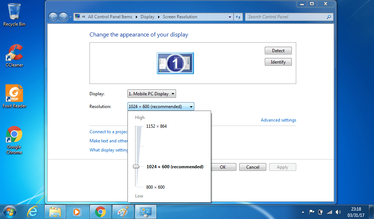Click the refresh icon beside address bar

click(x=238, y=17)
